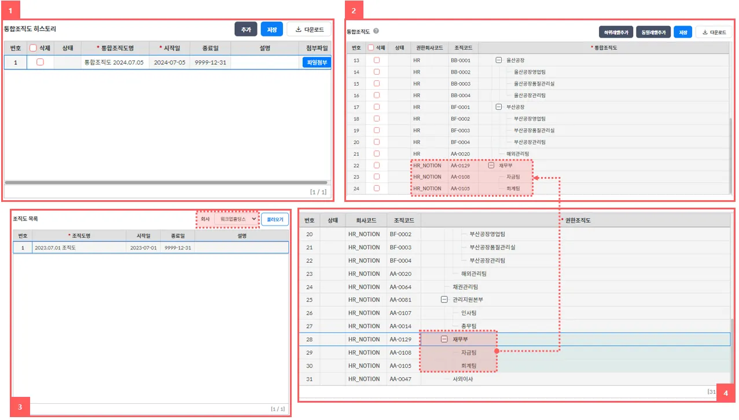
Task: Click AA-0047 code cell in 권한조직도 grid
Action: [403, 379]
